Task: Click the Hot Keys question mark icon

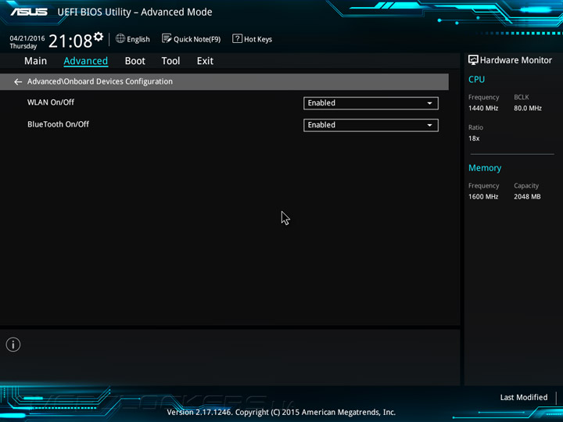Action: click(x=237, y=38)
